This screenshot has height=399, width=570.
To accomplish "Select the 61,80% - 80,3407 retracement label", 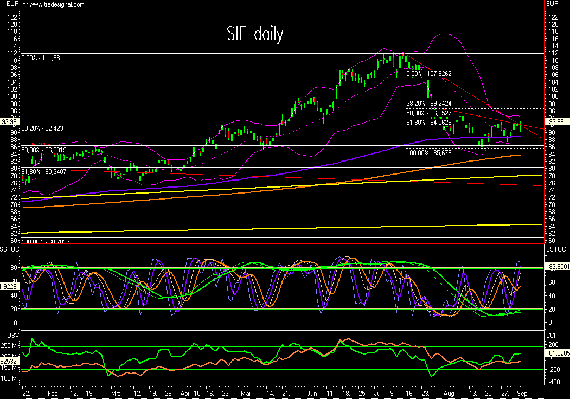I will [44, 172].
